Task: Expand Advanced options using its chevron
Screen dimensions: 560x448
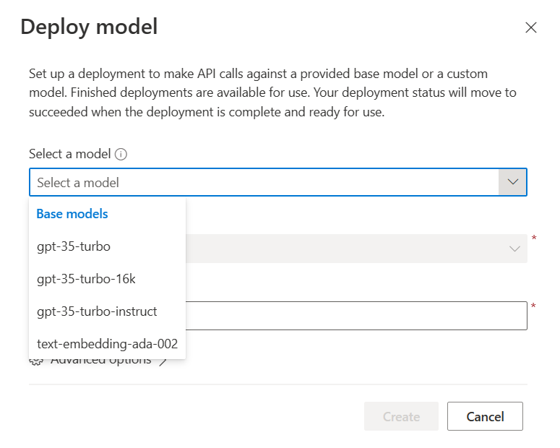Action: pos(163,361)
